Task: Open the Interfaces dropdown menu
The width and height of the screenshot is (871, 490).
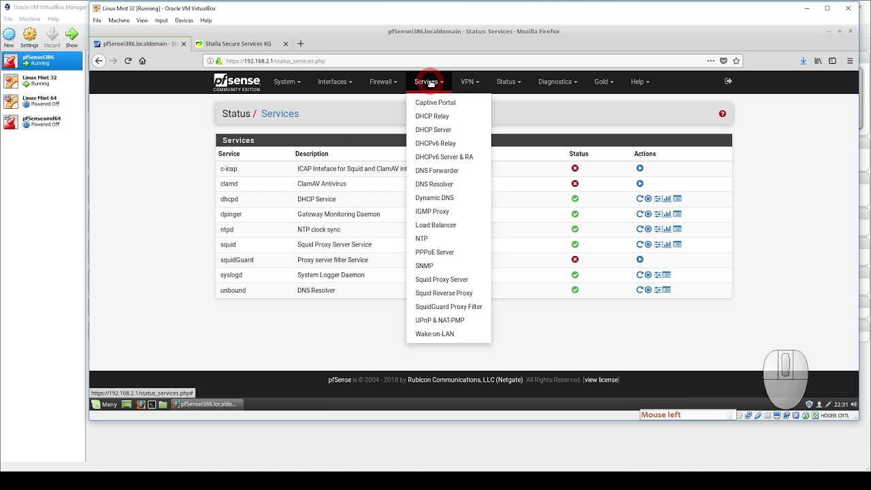Action: pyautogui.click(x=335, y=82)
